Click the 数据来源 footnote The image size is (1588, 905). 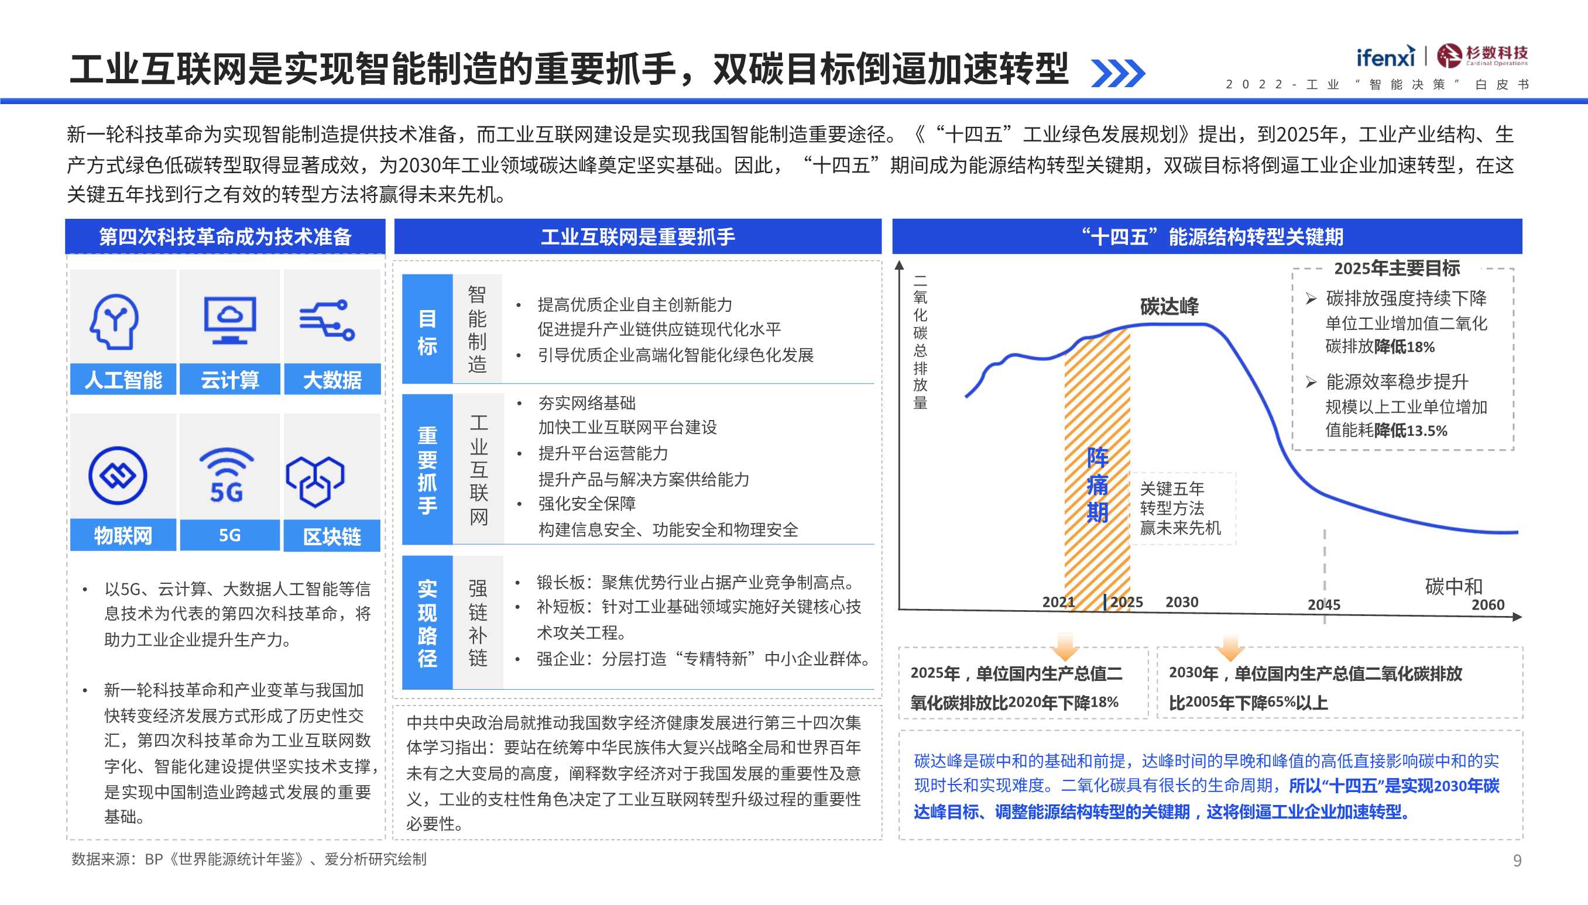coord(249,859)
